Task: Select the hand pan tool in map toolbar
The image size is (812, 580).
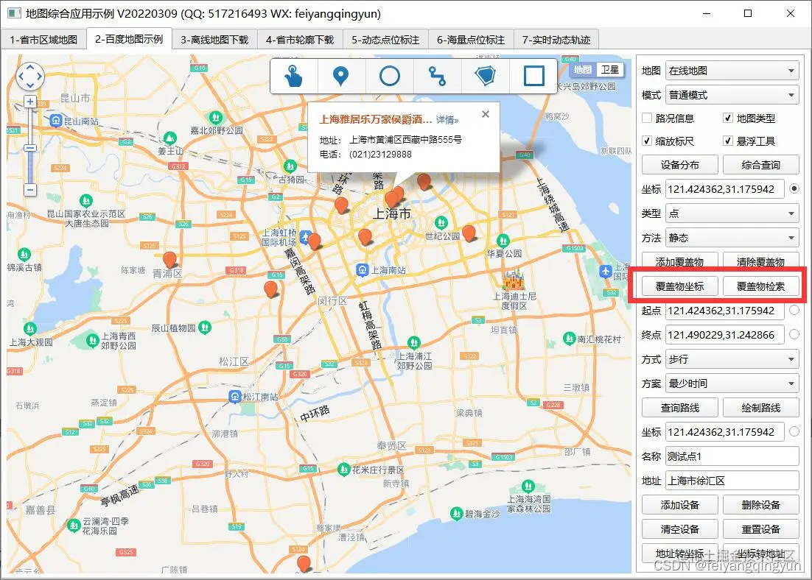Action: [293, 76]
